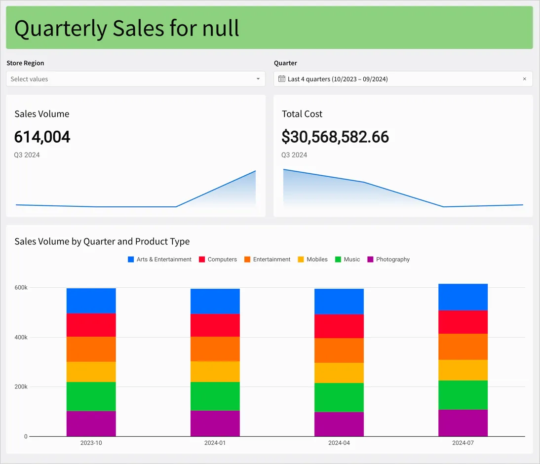This screenshot has height=464, width=540.
Task: Click the Q3 2024 label under Sales Volume
Action: point(27,155)
